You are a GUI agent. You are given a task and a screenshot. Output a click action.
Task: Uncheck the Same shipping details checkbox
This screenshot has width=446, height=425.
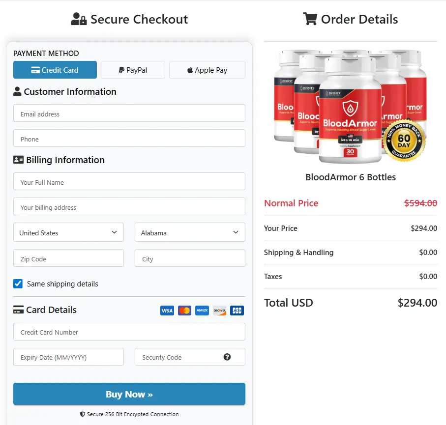click(18, 283)
